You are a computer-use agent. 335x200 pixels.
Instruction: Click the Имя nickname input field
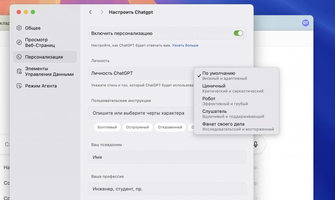pos(167,157)
